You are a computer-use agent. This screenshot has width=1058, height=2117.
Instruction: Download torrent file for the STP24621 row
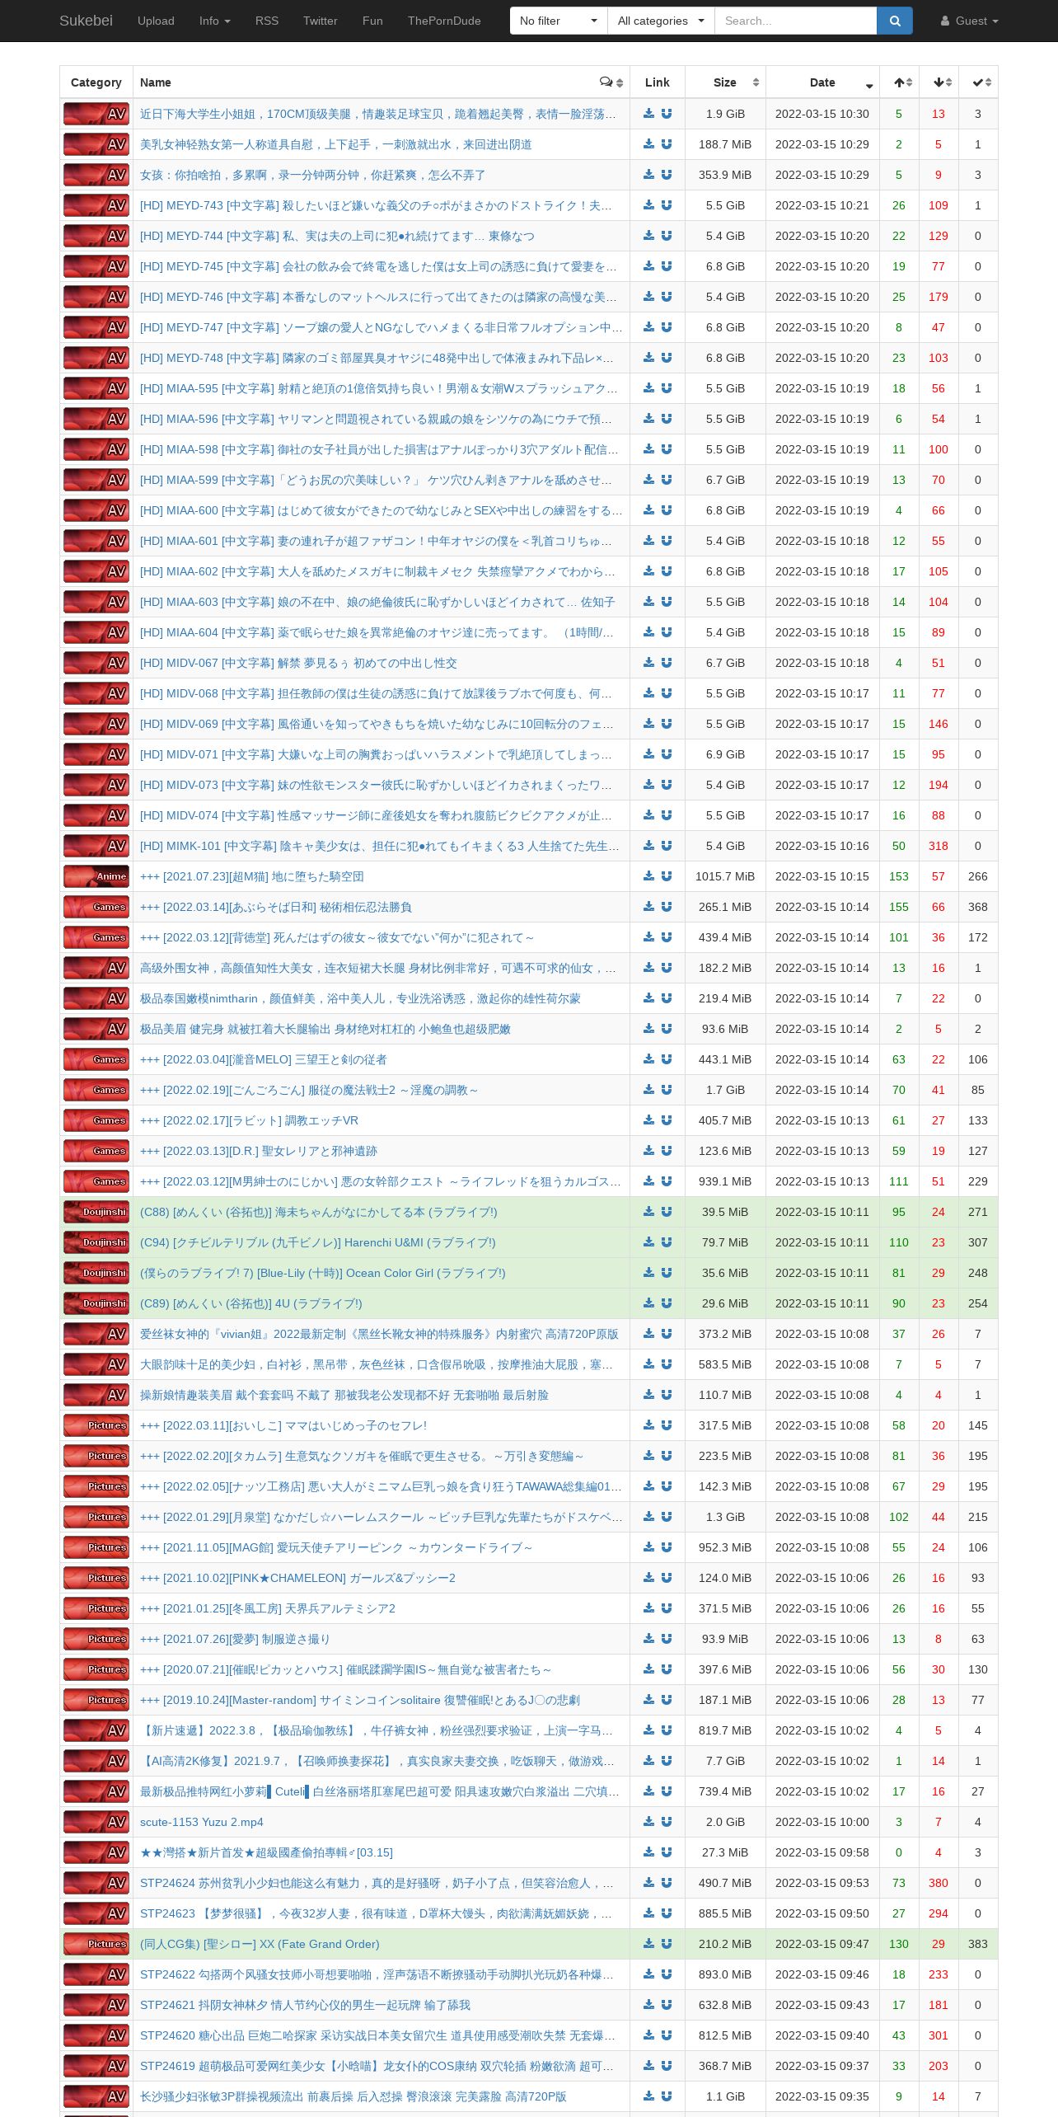648,2005
